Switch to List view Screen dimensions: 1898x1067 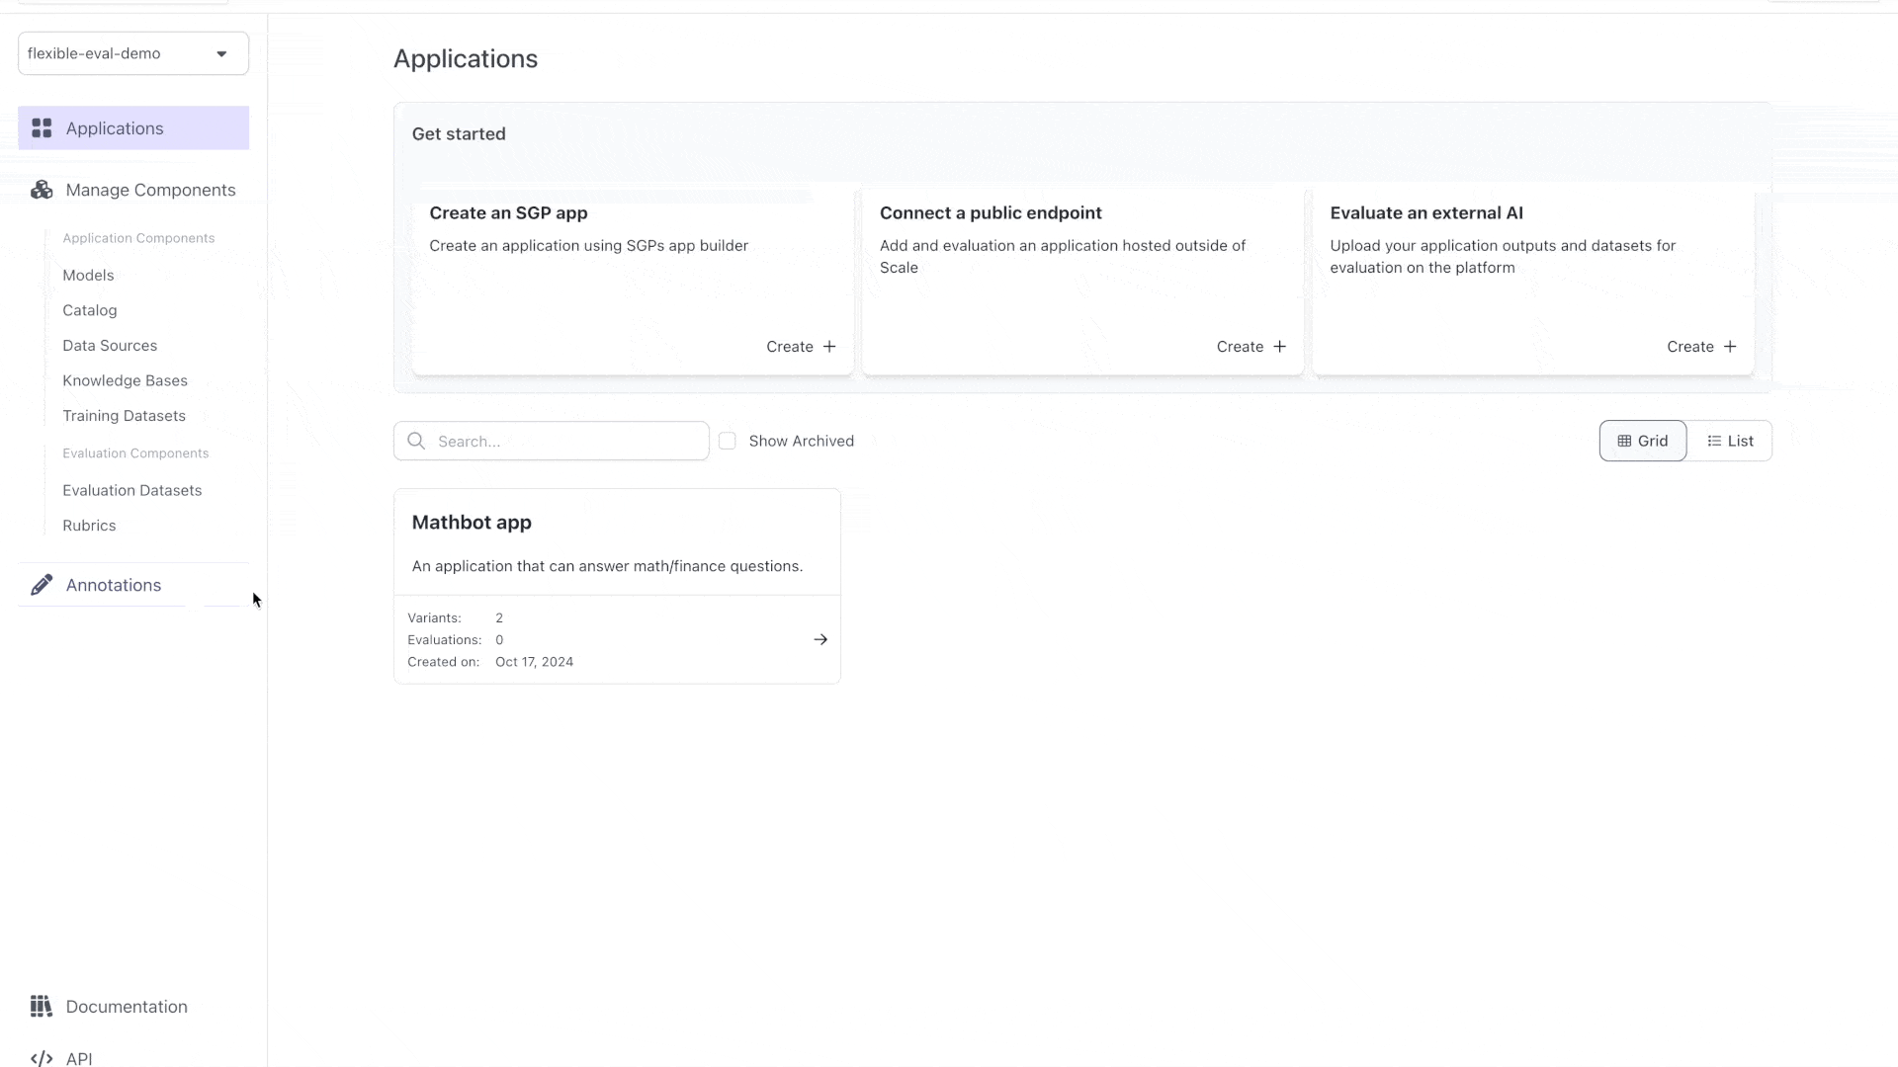1730,441
